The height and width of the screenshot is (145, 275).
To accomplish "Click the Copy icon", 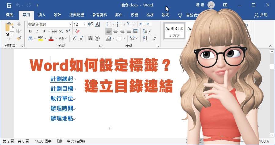I will [x=19, y=31].
